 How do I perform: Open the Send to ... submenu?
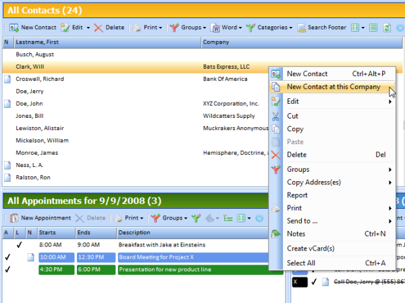[x=332, y=221]
